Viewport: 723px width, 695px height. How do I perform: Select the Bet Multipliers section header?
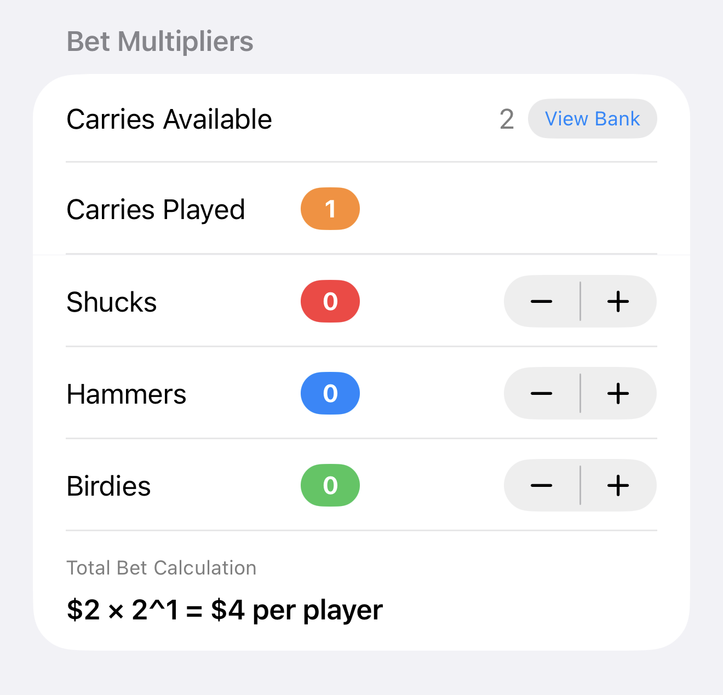click(160, 41)
